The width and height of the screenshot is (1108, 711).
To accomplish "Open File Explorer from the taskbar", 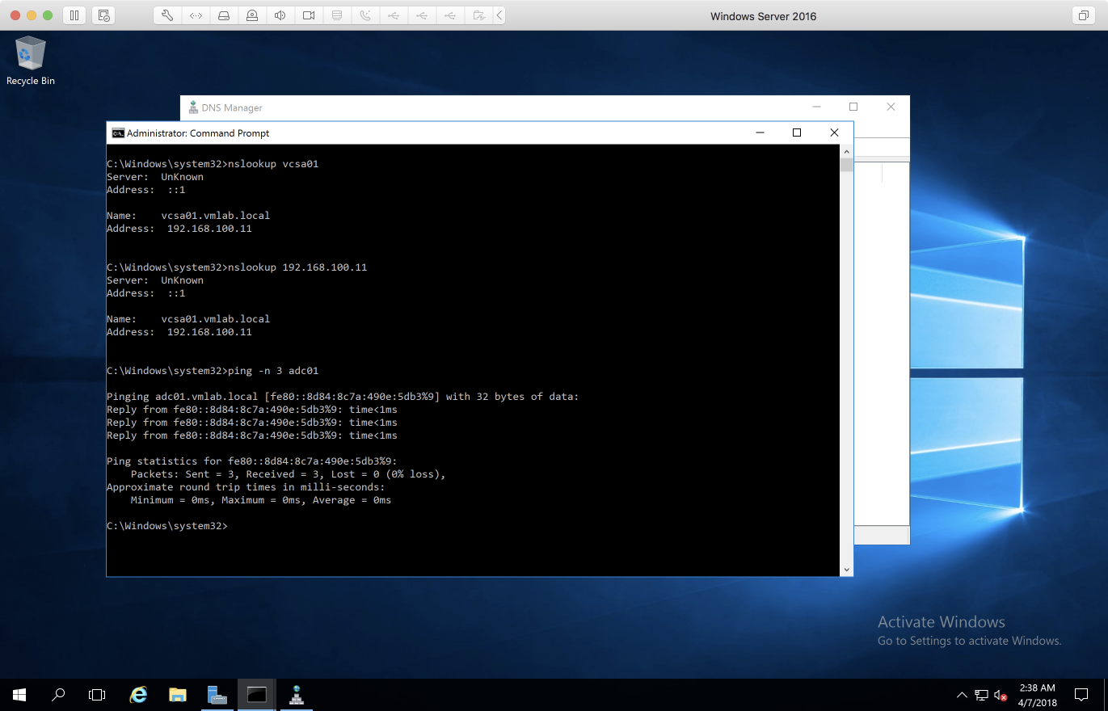I will tap(178, 694).
